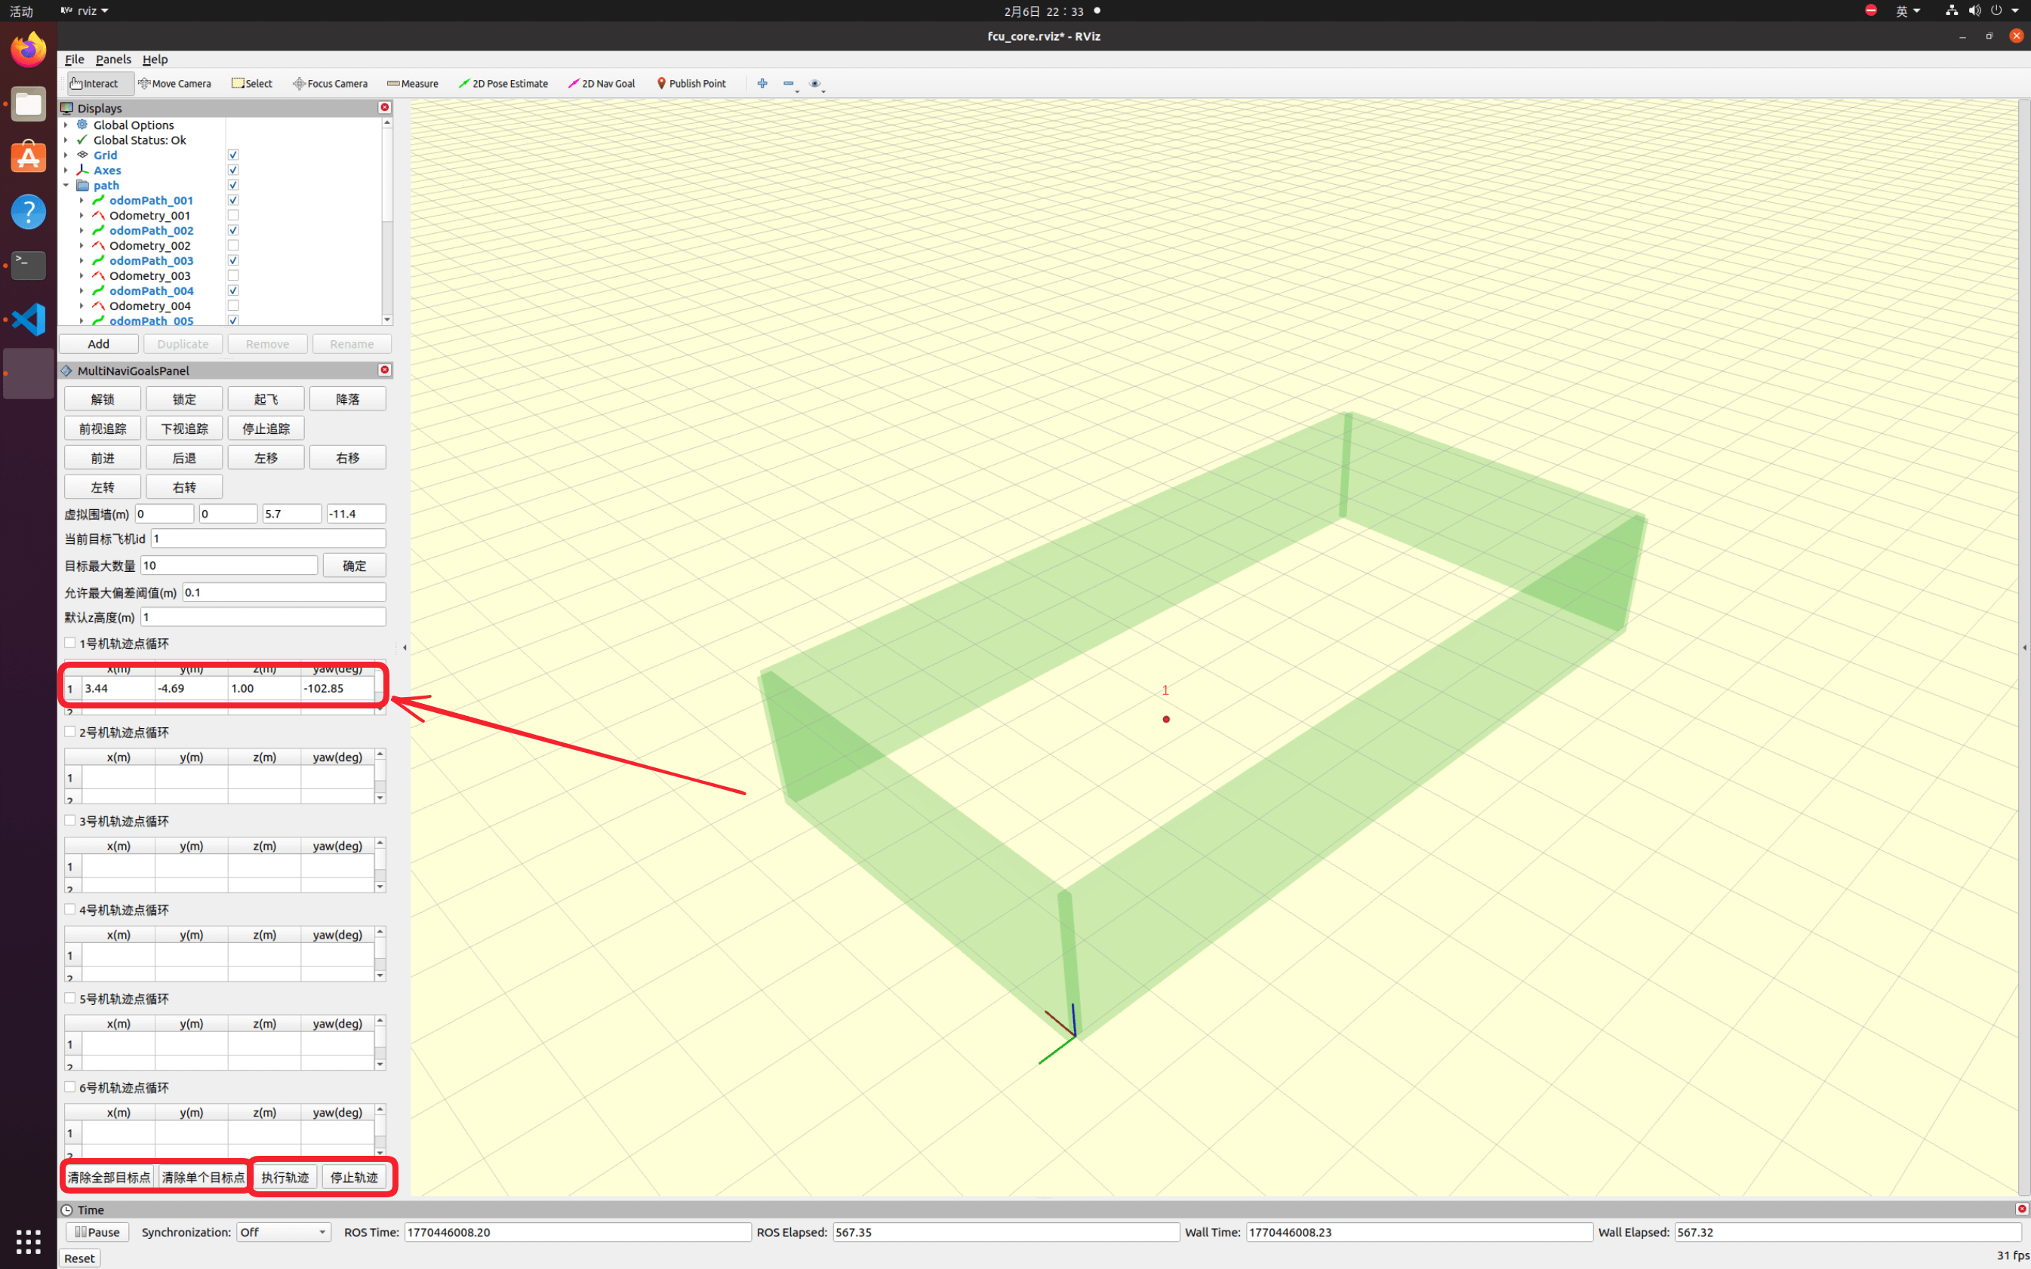Click the 降落 land button
Screen dimensions: 2031x1269
(348, 398)
